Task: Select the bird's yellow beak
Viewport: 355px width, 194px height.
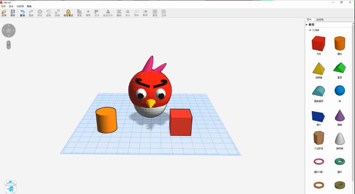Action: click(x=150, y=103)
